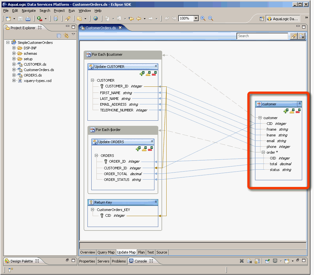This screenshot has height=275, width=314.
Task: Select the AquaLogic Data Services perspective button
Action: point(283,19)
